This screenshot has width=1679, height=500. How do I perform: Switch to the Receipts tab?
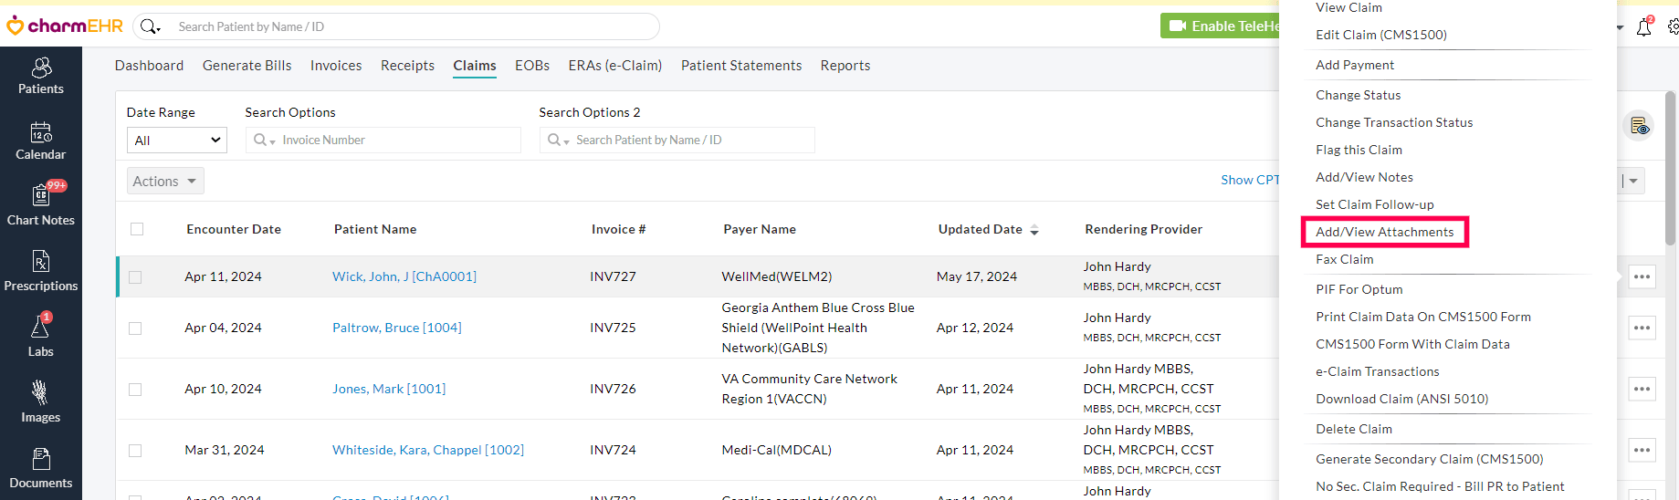pos(407,66)
